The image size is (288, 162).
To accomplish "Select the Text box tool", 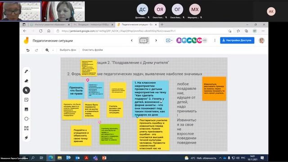I will click(x=26, y=128).
